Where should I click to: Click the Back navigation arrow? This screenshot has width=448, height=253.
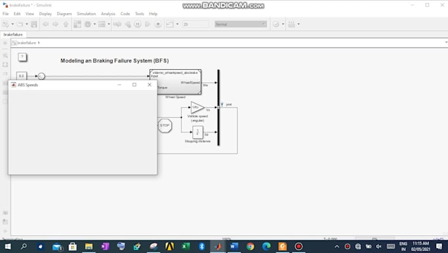[45, 24]
